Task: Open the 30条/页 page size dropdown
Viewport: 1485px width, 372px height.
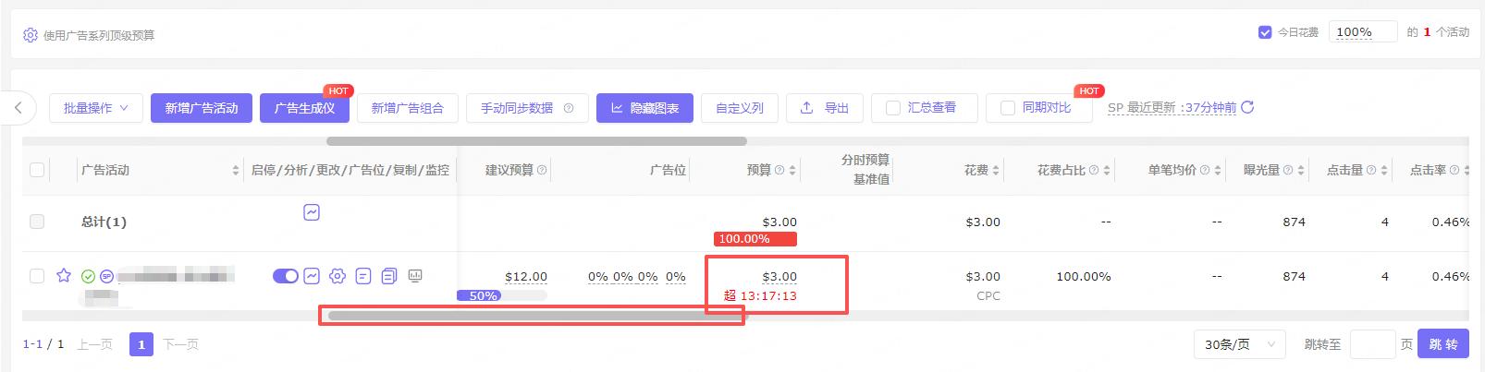Action: point(1239,344)
